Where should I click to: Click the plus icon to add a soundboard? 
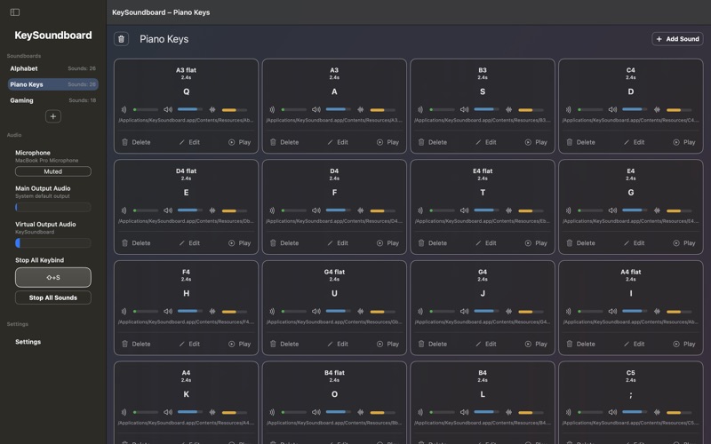coord(53,116)
